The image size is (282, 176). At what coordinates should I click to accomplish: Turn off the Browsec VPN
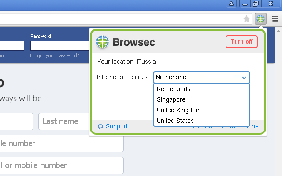pos(241,42)
